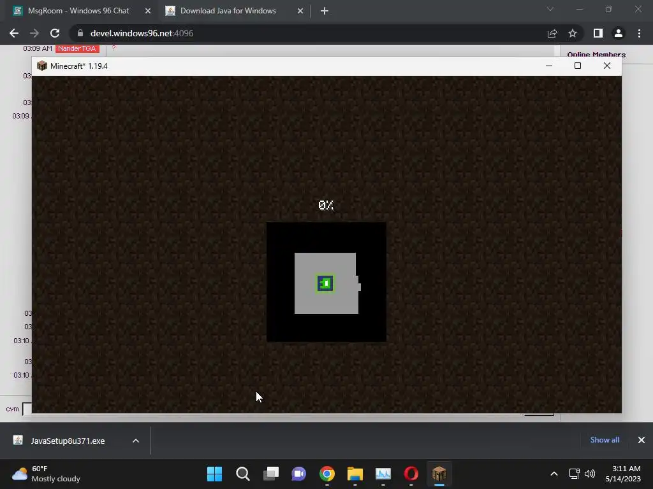Open Task View from the taskbar
This screenshot has width=653, height=489.
tap(270, 474)
